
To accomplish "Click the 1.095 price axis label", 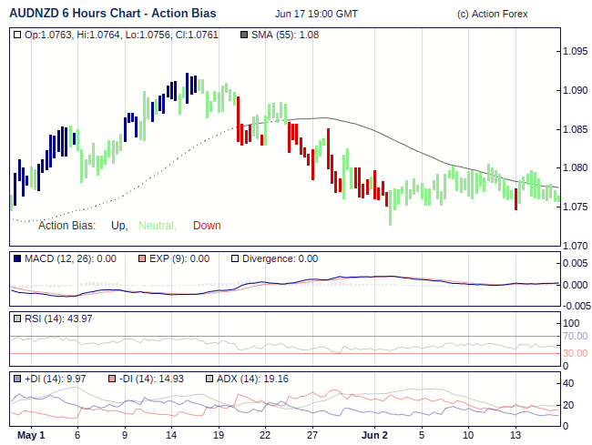I will pyautogui.click(x=576, y=51).
